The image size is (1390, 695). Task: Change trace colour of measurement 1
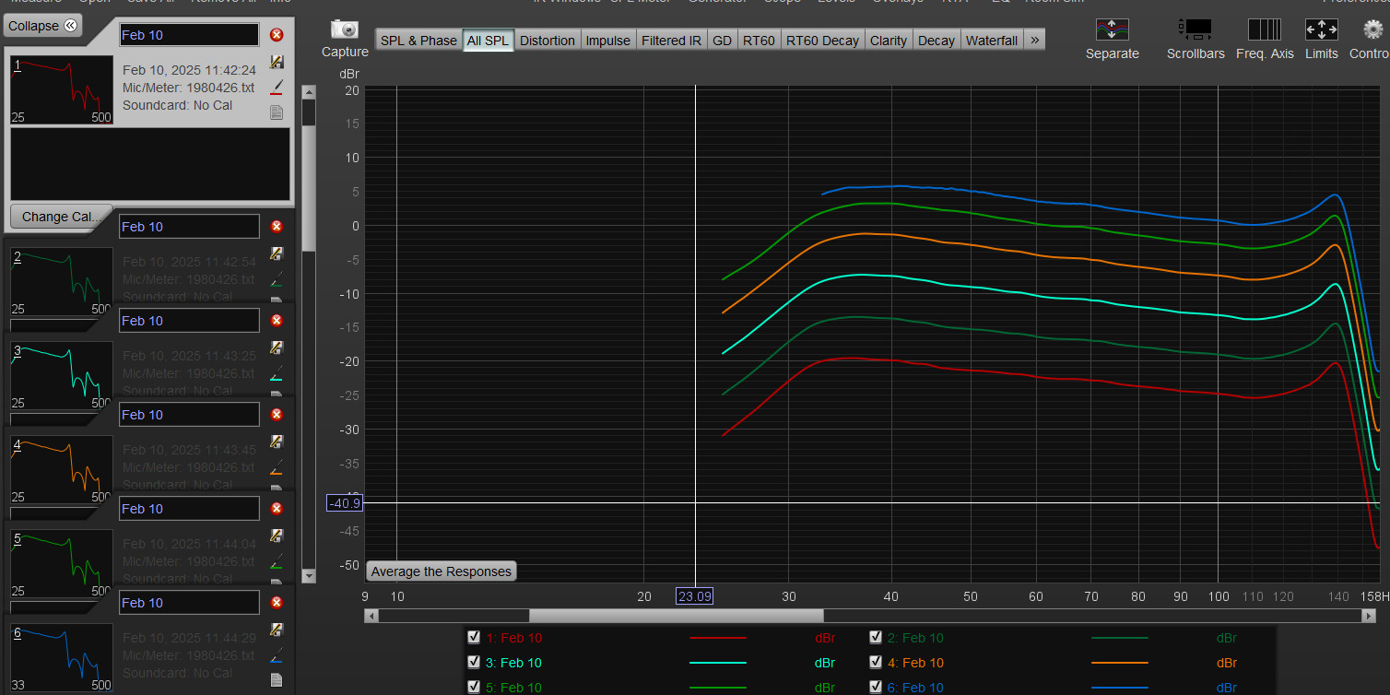click(x=277, y=88)
